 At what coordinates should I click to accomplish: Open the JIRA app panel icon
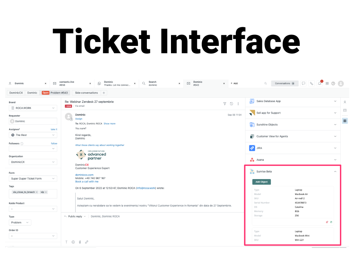pyautogui.click(x=252, y=148)
